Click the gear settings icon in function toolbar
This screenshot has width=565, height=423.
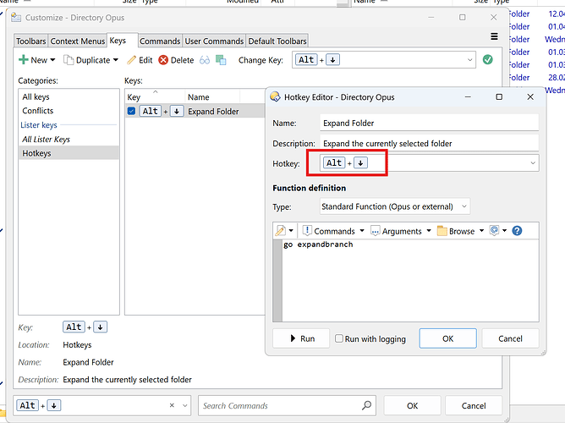coord(494,231)
